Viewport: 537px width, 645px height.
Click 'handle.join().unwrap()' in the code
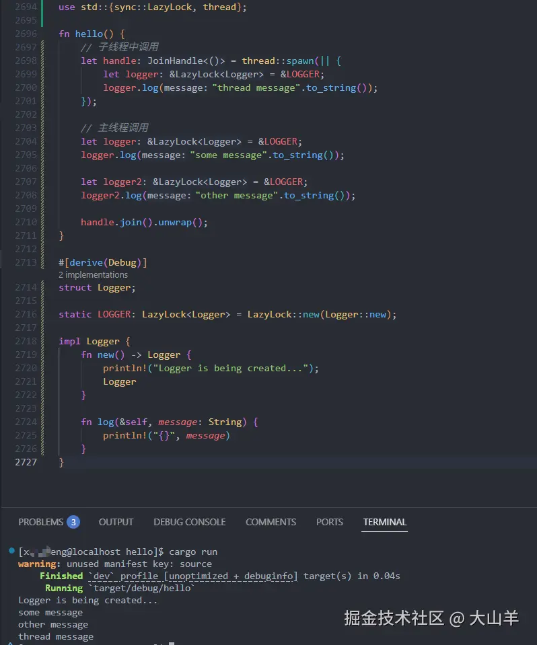[144, 222]
